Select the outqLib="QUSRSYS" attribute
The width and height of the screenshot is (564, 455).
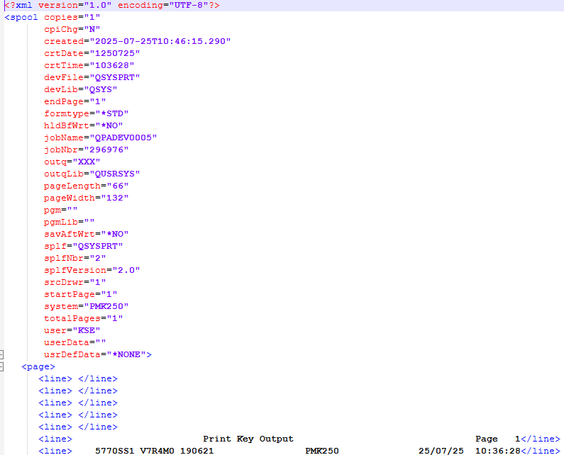[92, 174]
